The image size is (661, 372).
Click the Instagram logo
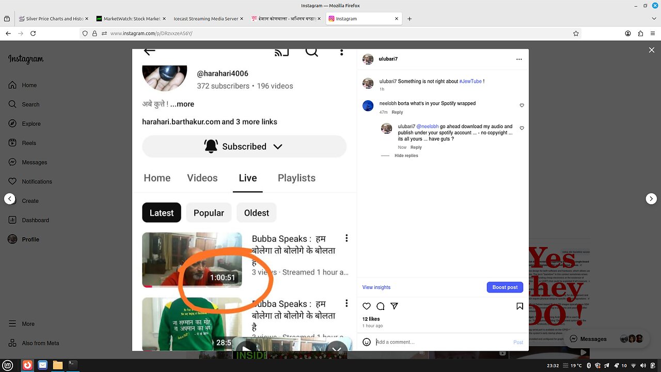click(x=26, y=59)
